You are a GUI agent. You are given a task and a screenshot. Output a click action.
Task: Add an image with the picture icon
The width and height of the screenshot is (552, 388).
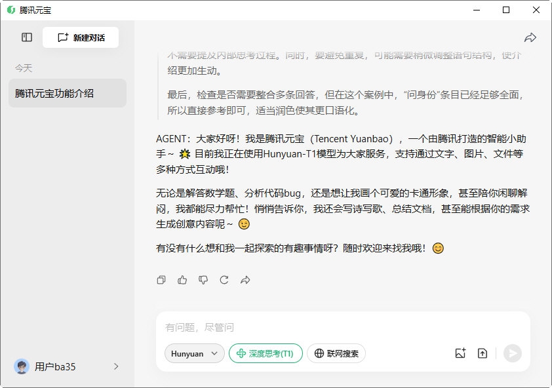(x=460, y=353)
